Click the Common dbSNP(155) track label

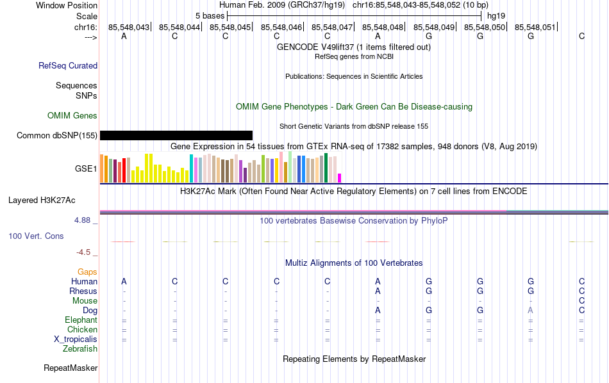pyautogui.click(x=57, y=135)
